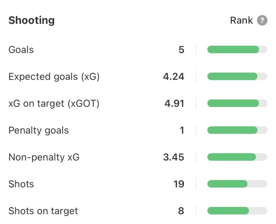Click the Goals stat label
This screenshot has height=224, width=276.
tap(21, 50)
